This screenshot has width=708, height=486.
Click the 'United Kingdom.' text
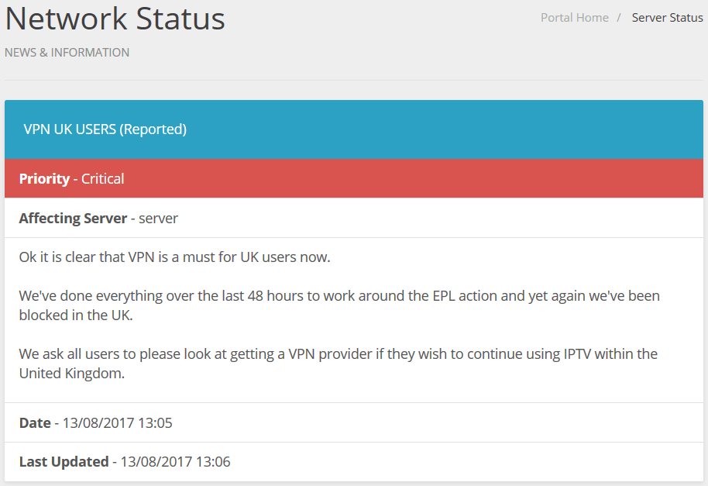[72, 374]
